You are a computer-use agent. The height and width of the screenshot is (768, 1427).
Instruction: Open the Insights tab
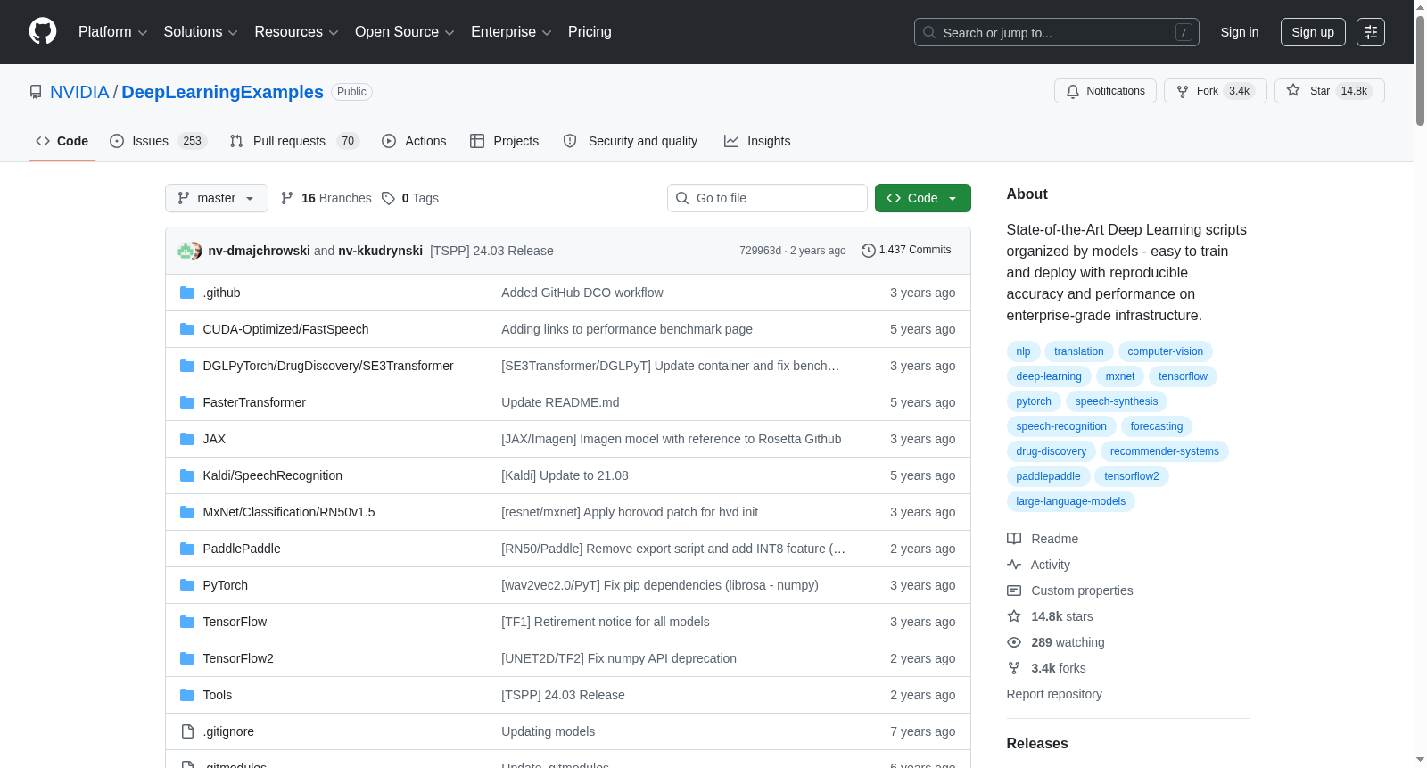[757, 141]
